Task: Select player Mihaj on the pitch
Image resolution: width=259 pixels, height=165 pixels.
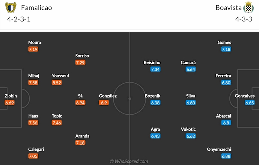Action: 34,76
